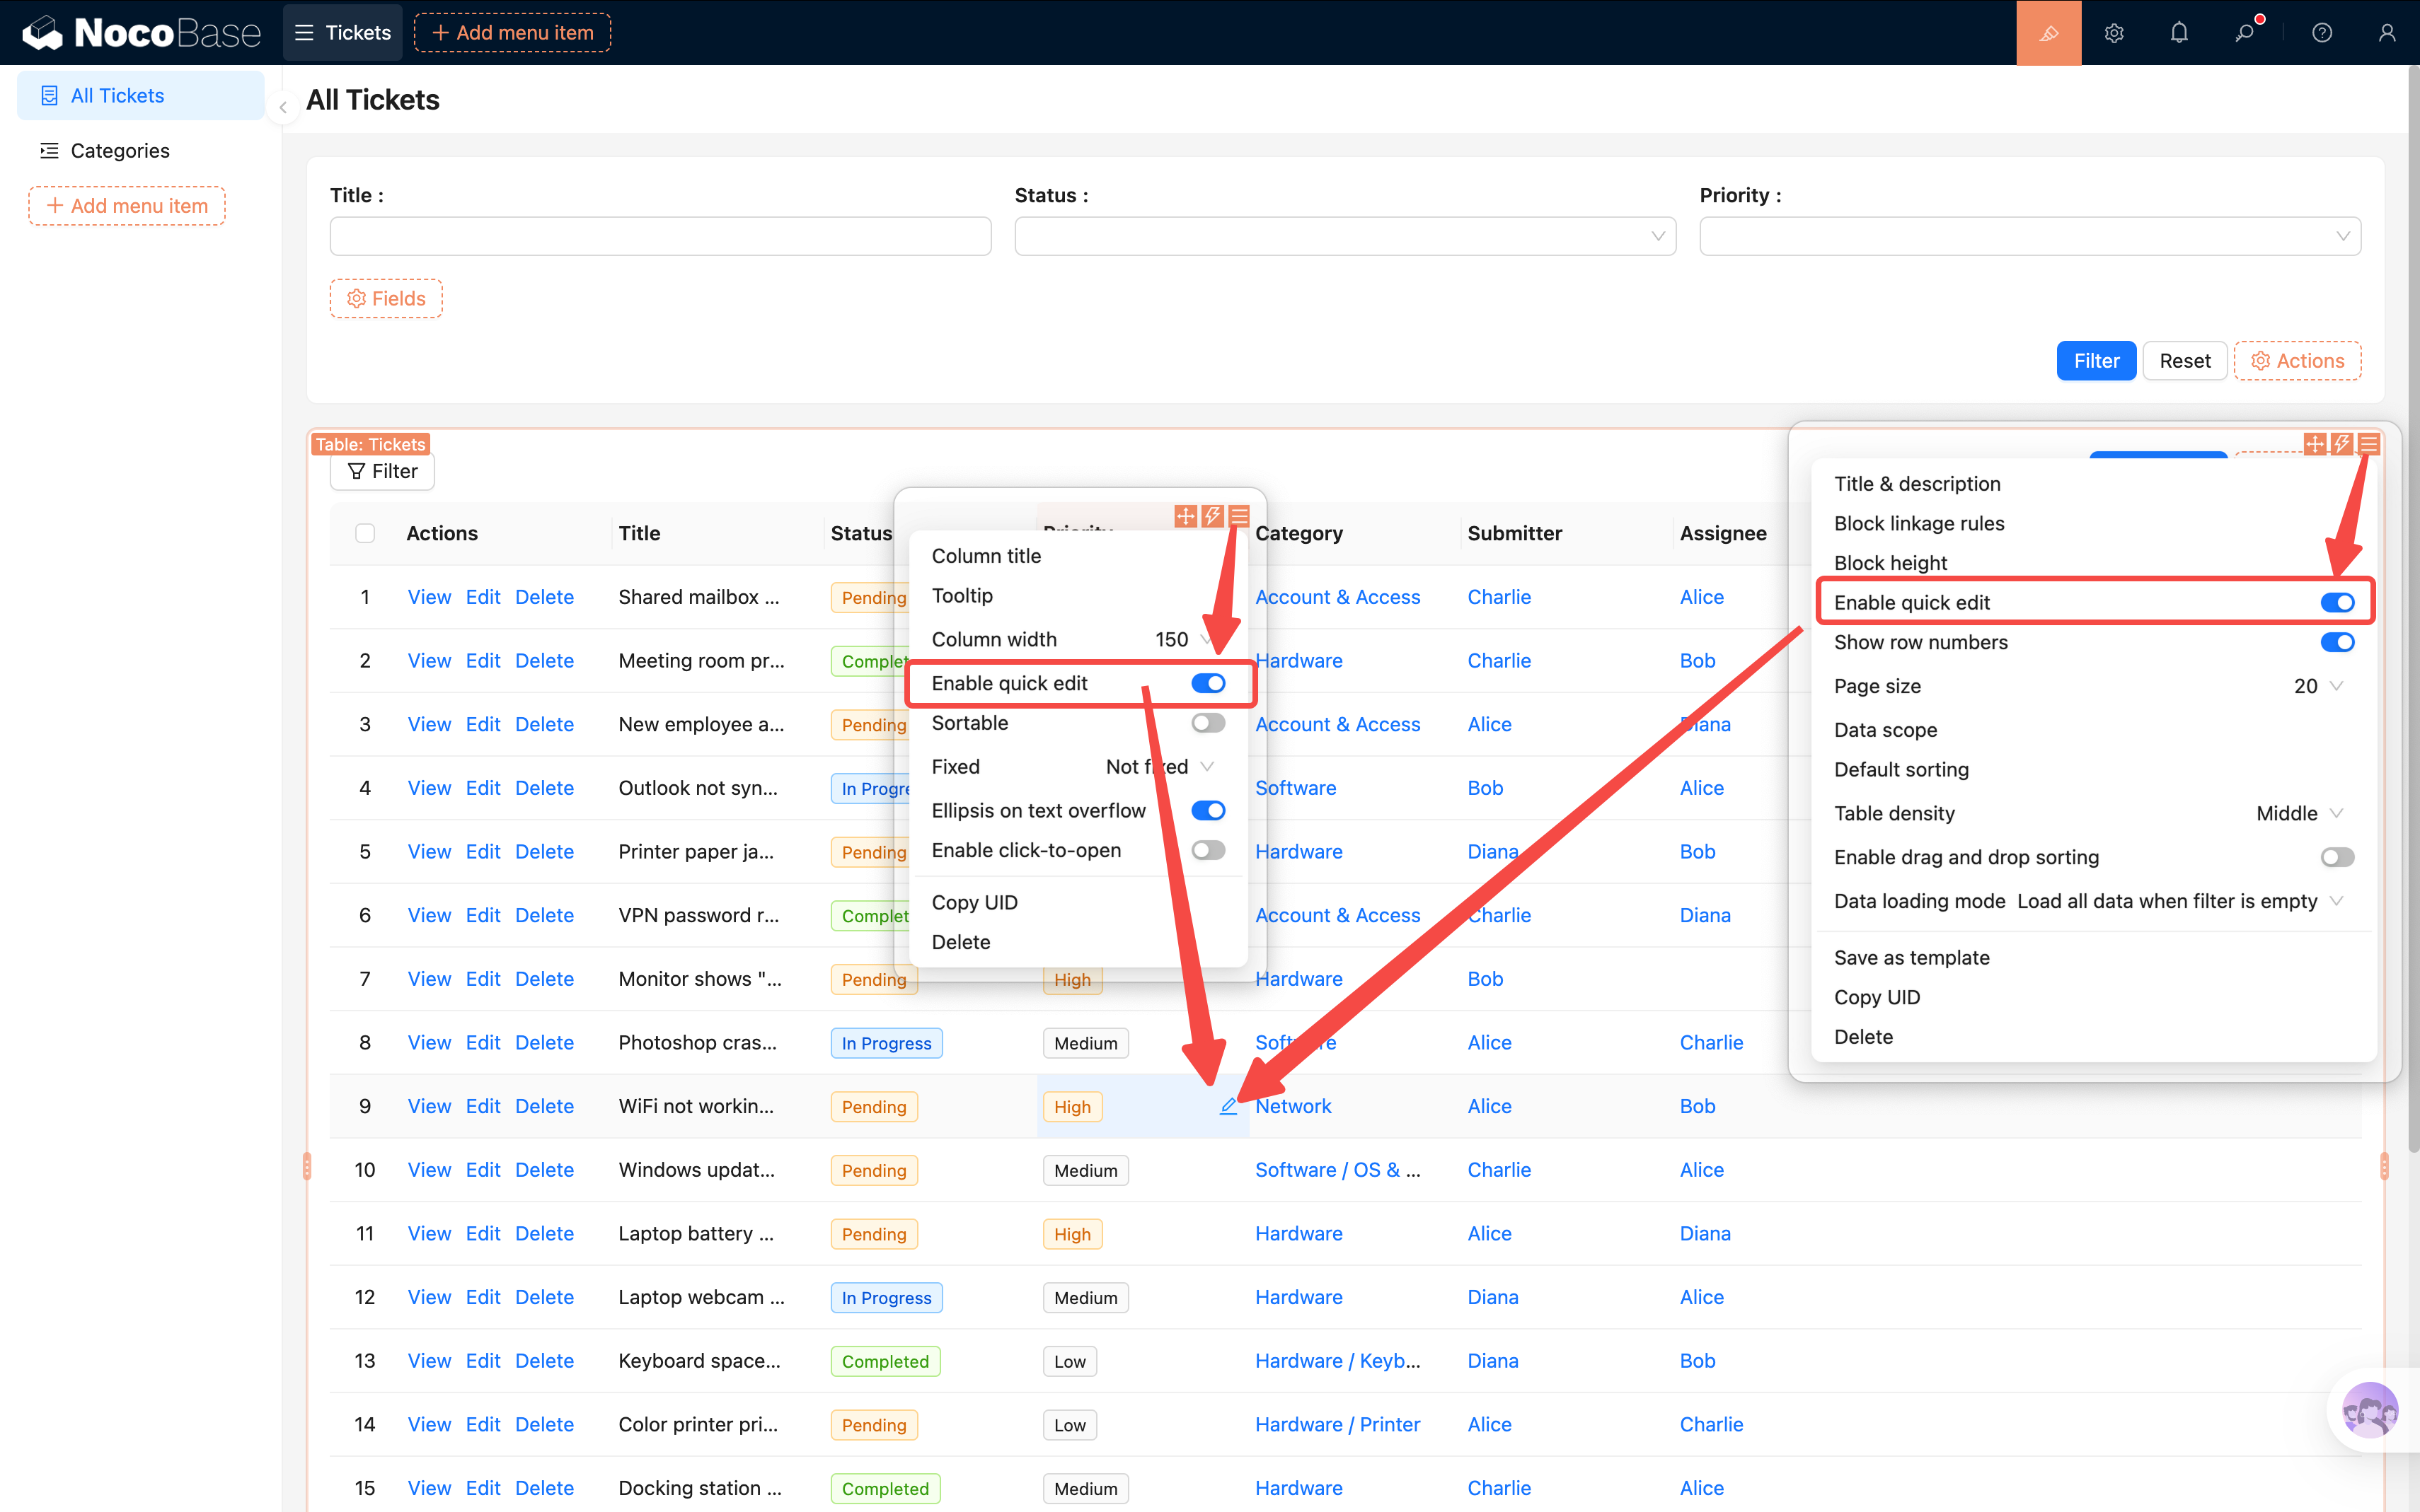Open the notifications bell
The image size is (2420, 1512).
coord(2179,33)
